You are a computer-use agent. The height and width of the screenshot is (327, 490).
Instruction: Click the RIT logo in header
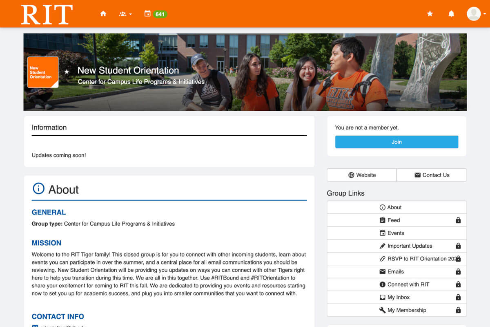coord(47,14)
